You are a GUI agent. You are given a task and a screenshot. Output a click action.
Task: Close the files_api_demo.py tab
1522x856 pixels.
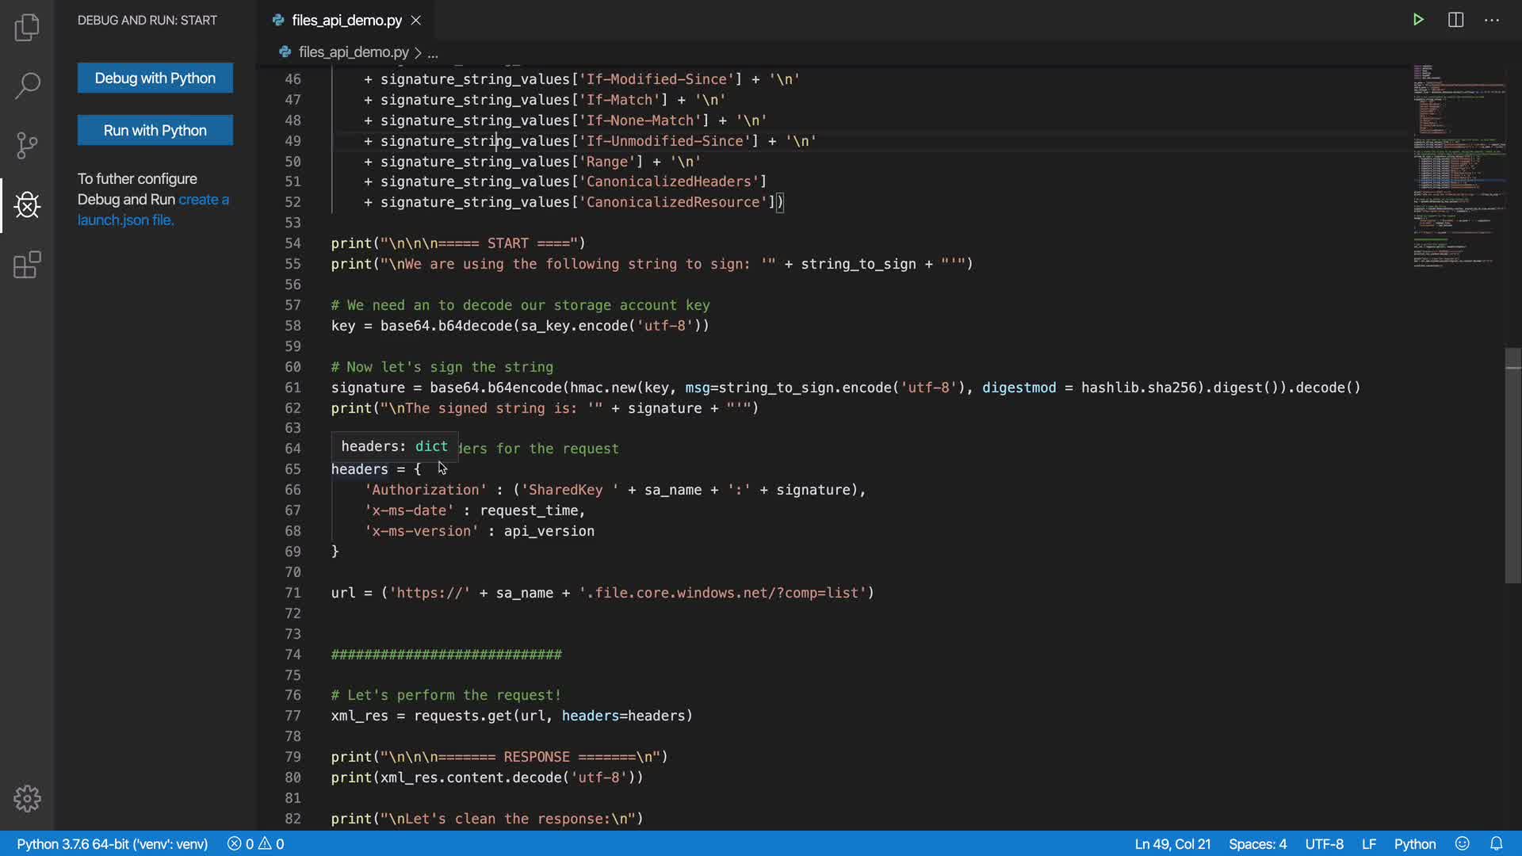click(416, 20)
